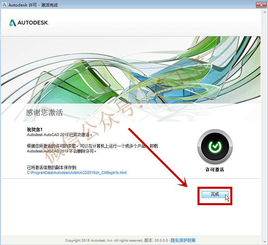The width and height of the screenshot is (268, 245).
Task: Click the 感谢您激活 heading text
Action: [44, 112]
